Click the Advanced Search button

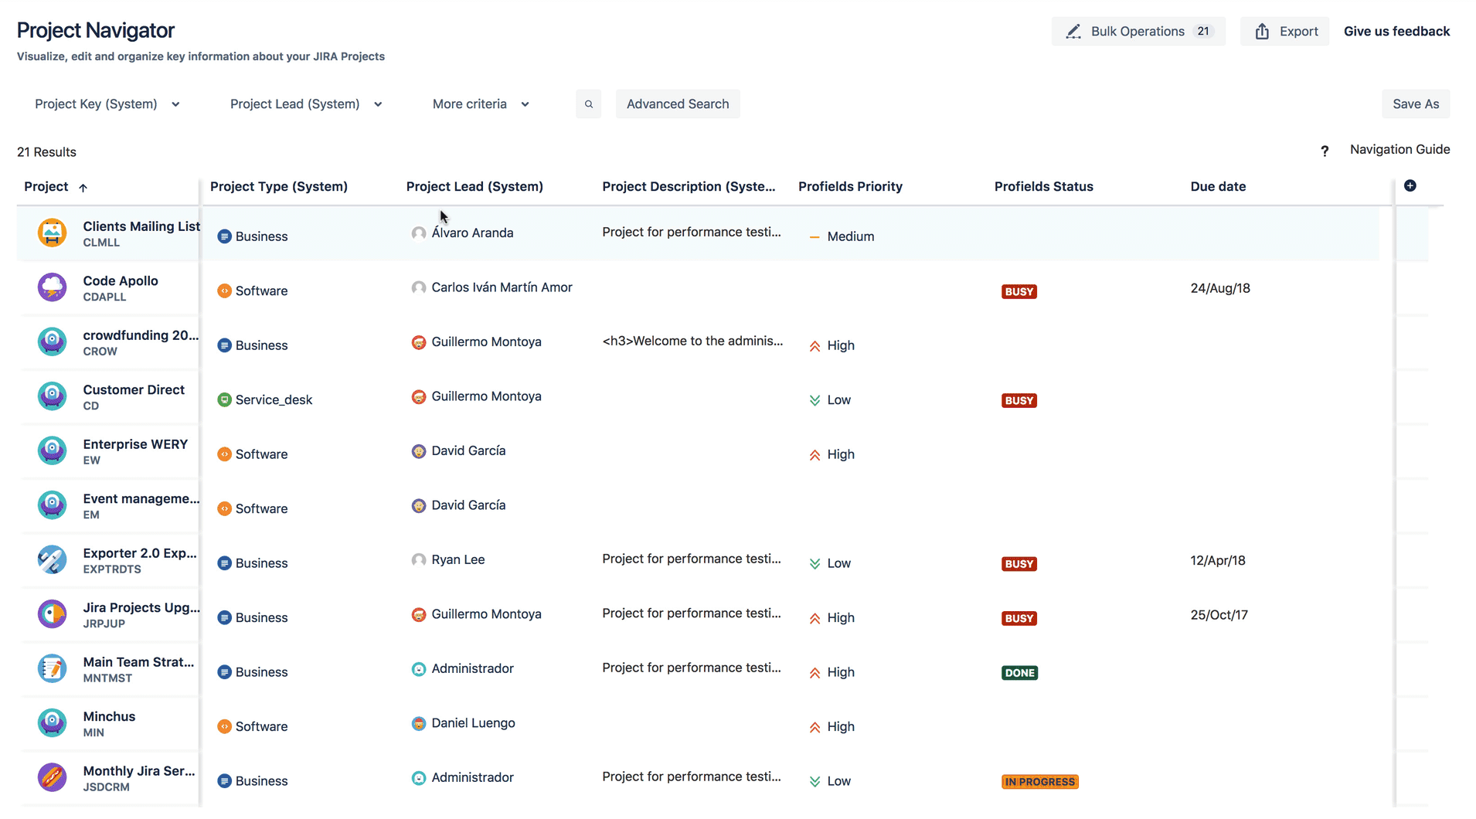pyautogui.click(x=678, y=104)
